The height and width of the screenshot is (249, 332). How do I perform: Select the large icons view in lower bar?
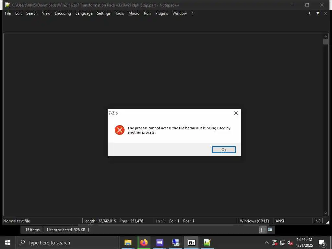270,230
